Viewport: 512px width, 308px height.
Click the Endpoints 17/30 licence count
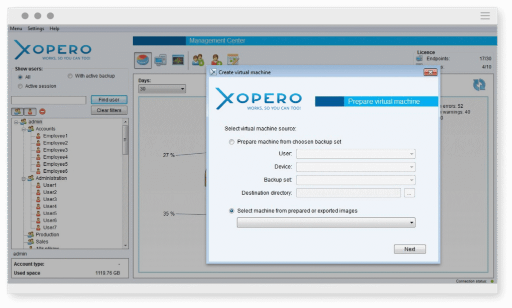[485, 59]
